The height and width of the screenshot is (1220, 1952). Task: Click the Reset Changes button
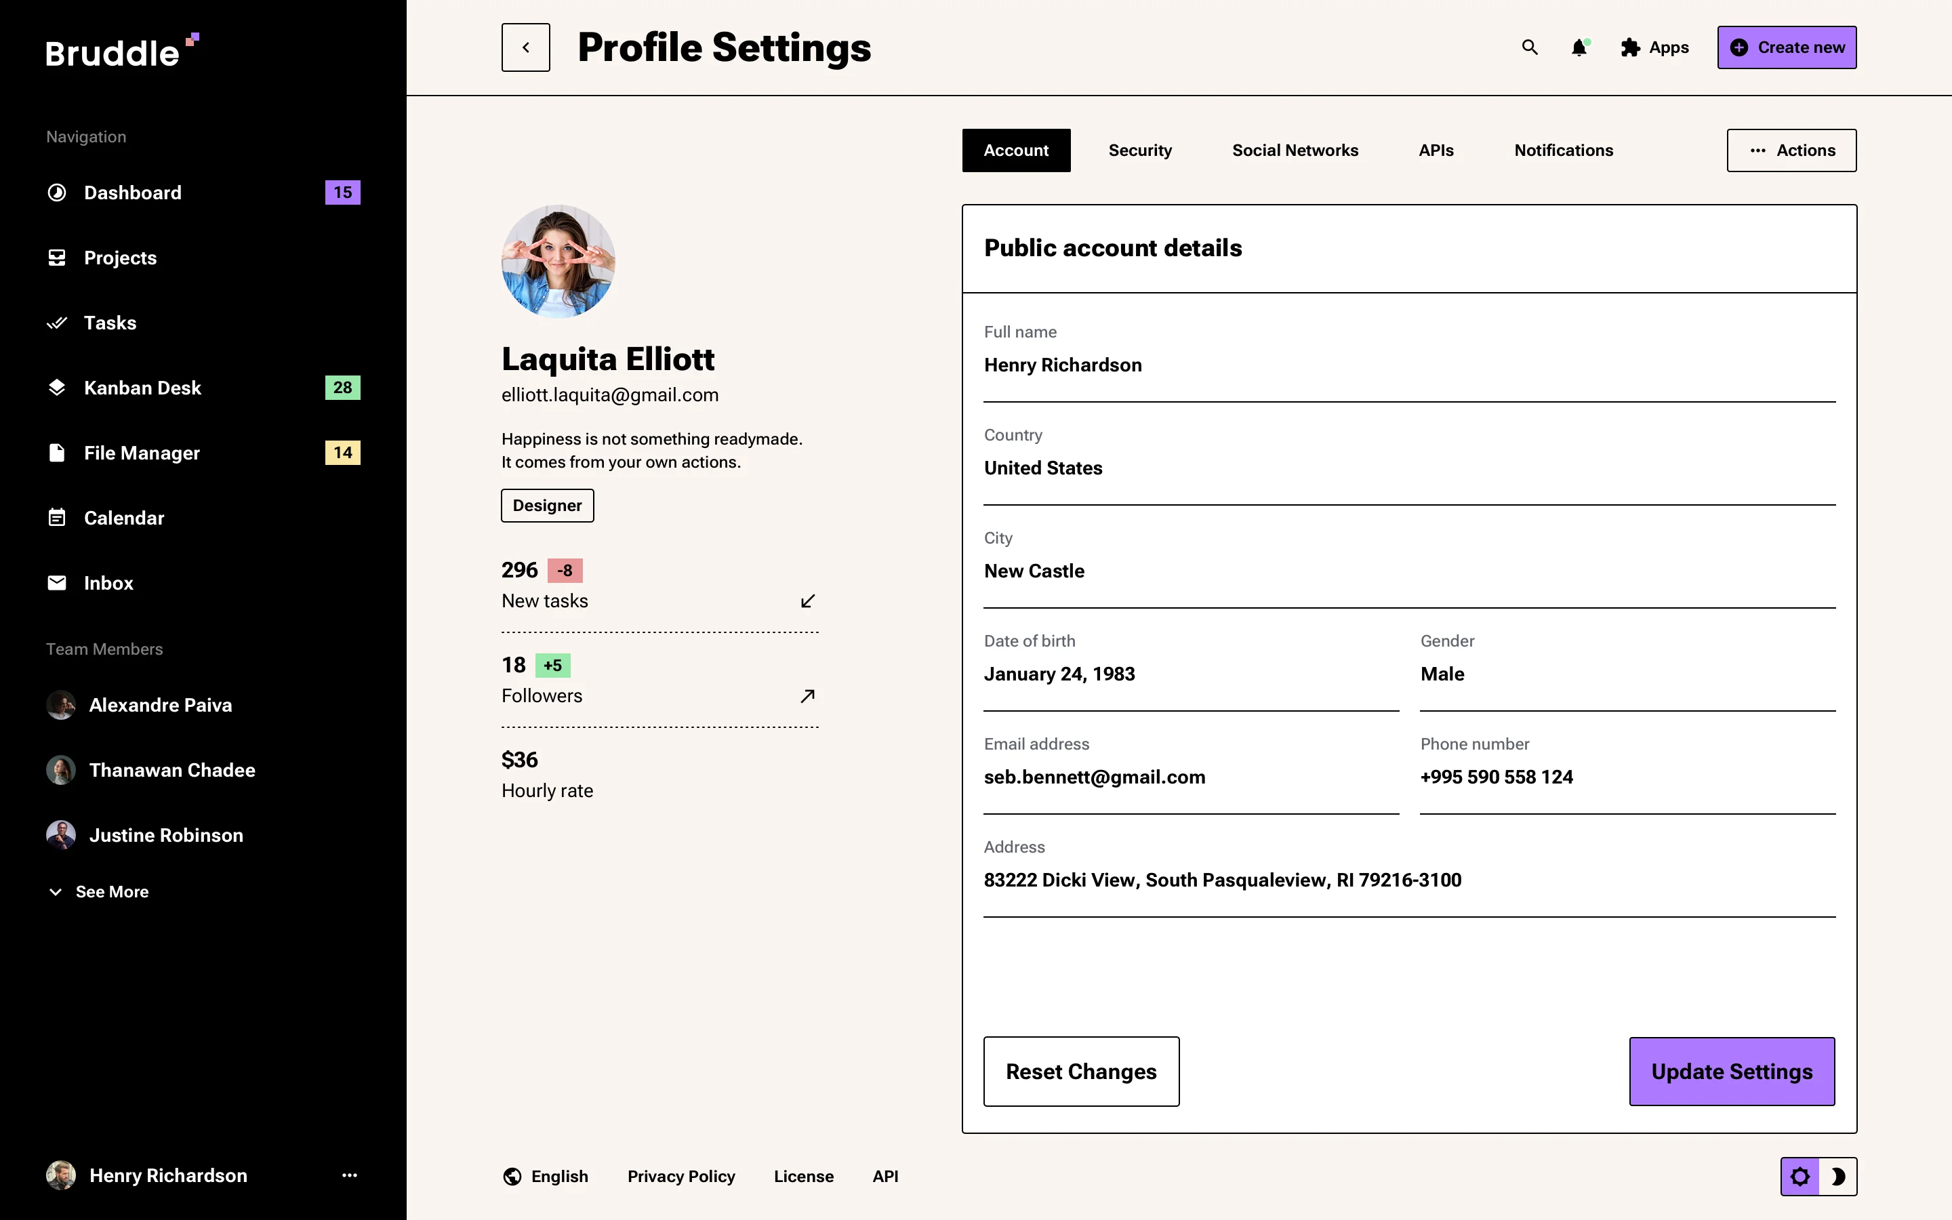click(1081, 1071)
